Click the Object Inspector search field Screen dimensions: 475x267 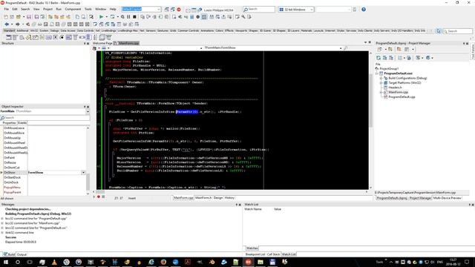(x=45, y=117)
